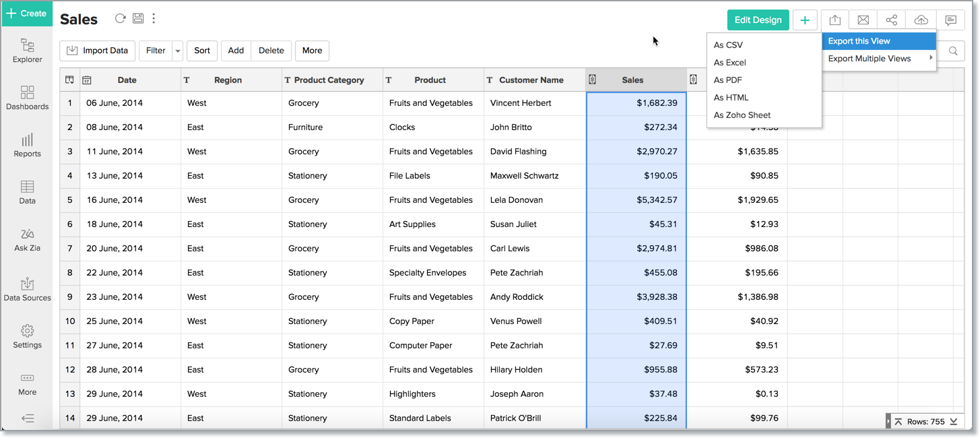
Task: Choose As CSV from the export menu
Action: [727, 44]
